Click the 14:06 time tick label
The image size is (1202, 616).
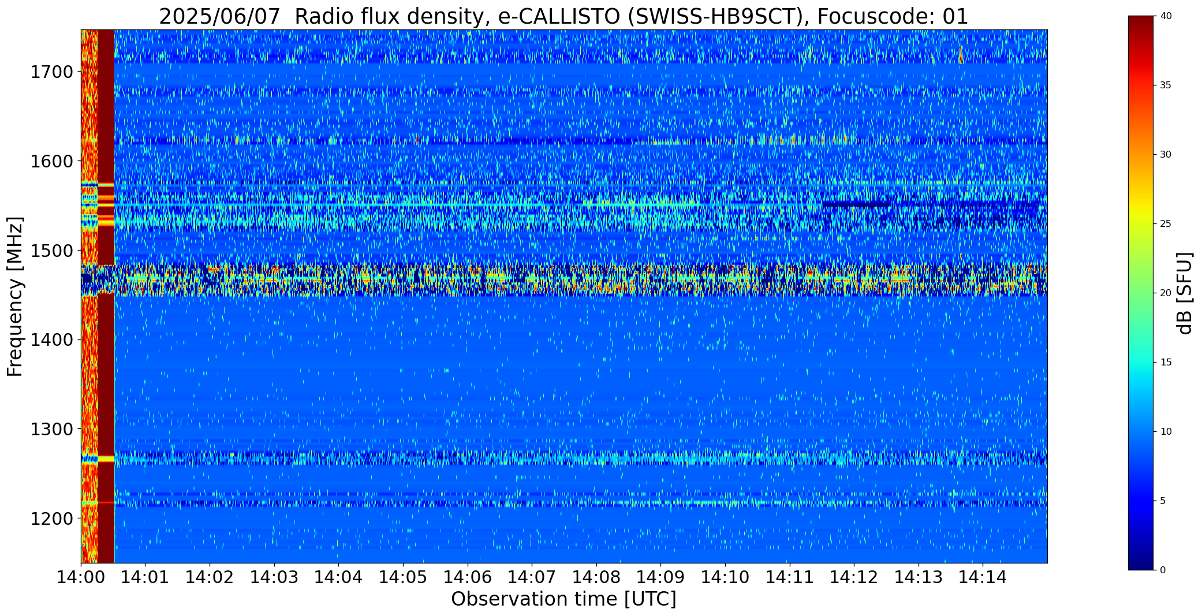coord(468,577)
